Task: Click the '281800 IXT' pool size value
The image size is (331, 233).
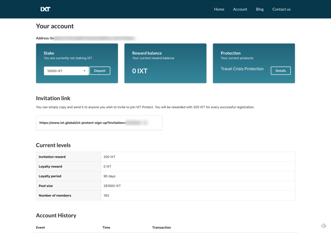Action: click(x=112, y=186)
